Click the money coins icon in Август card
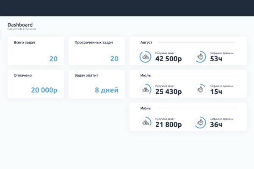 [145, 57]
